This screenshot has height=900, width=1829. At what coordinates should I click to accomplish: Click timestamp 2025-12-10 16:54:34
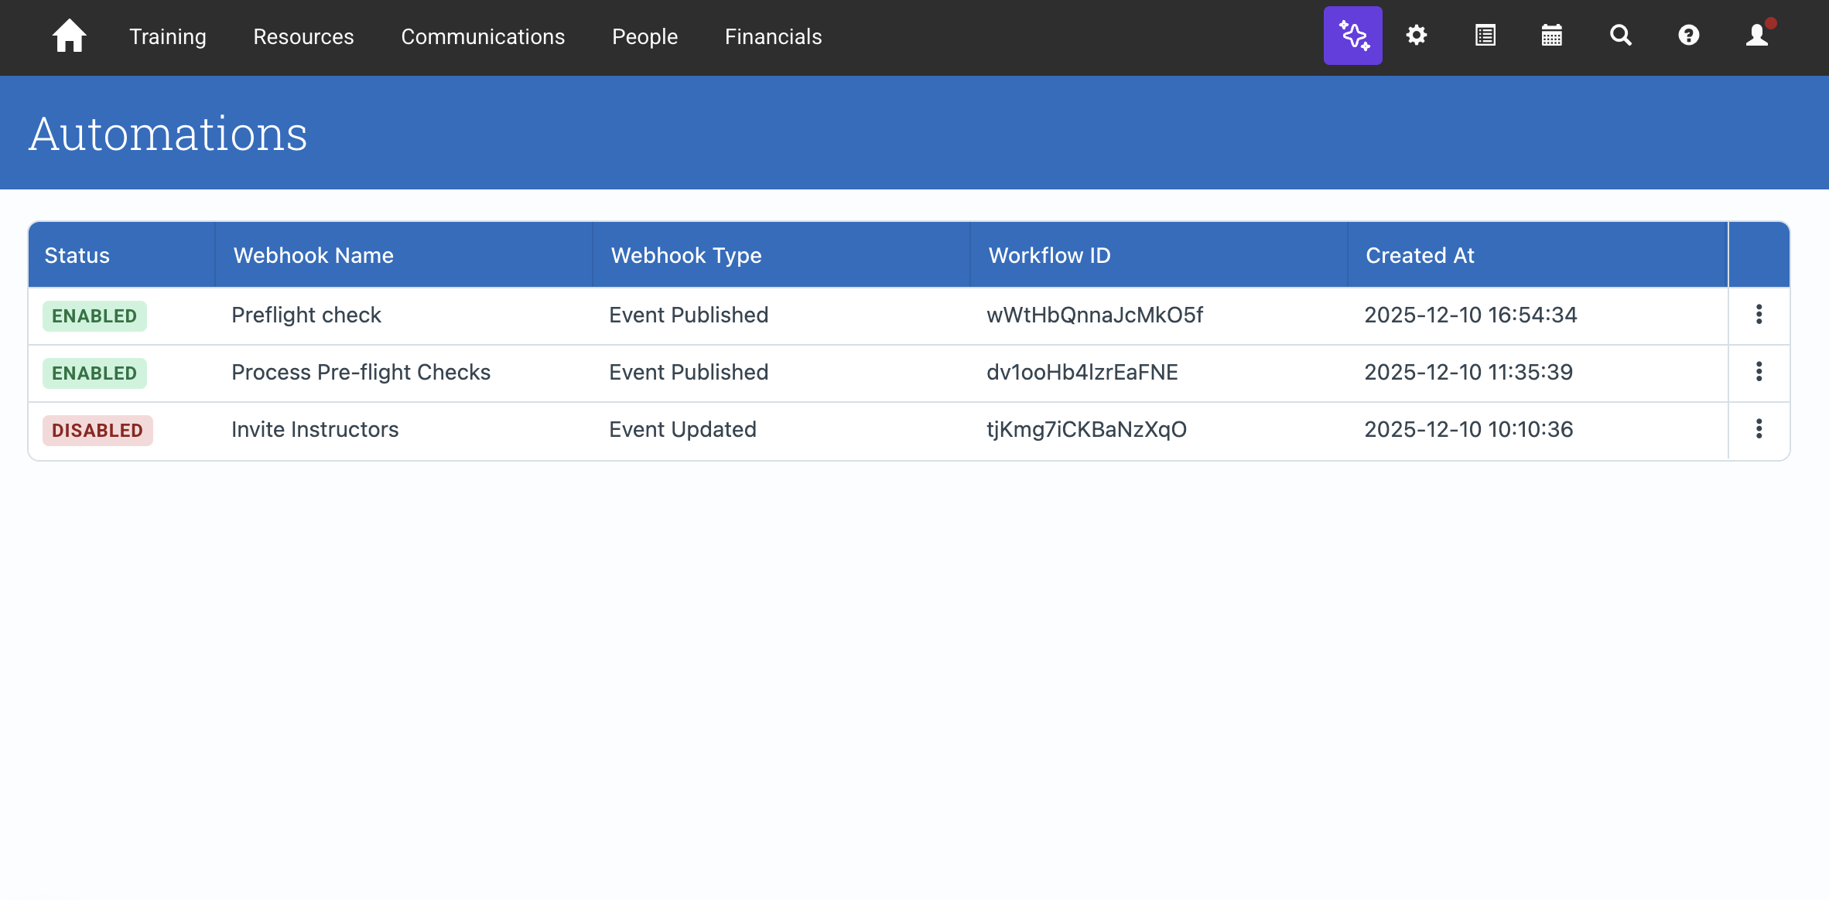tap(1470, 315)
